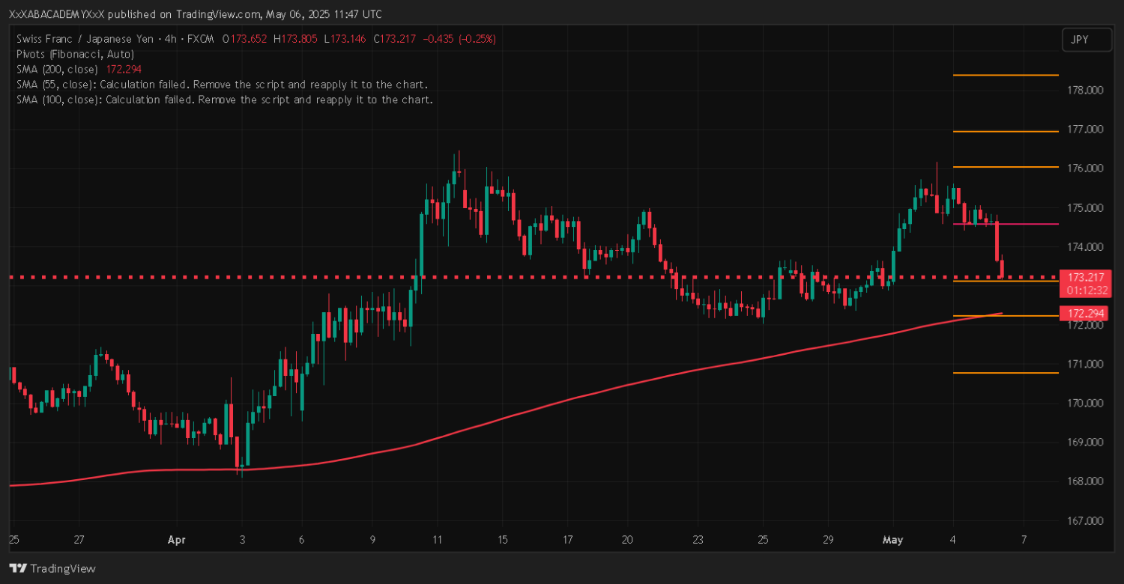Open the JPY currency selector

click(x=1086, y=40)
